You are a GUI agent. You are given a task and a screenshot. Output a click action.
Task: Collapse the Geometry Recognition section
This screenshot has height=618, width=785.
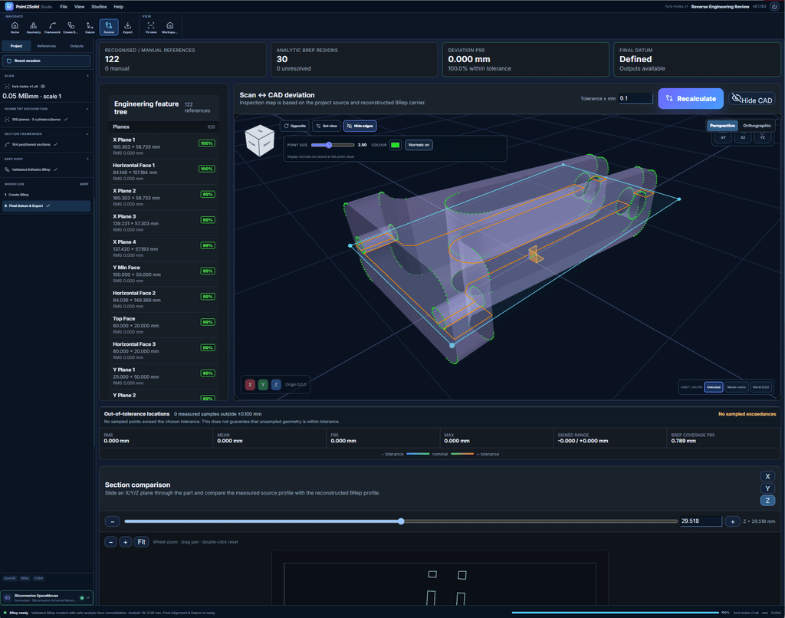click(47, 109)
